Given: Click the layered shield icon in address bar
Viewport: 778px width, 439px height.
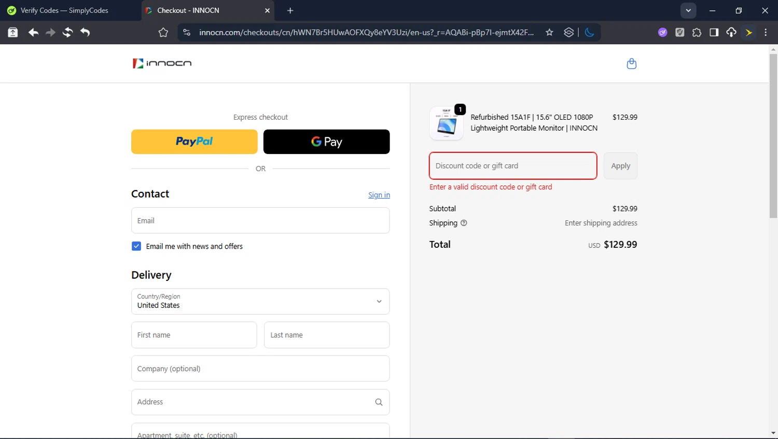Looking at the screenshot, I should (x=569, y=33).
